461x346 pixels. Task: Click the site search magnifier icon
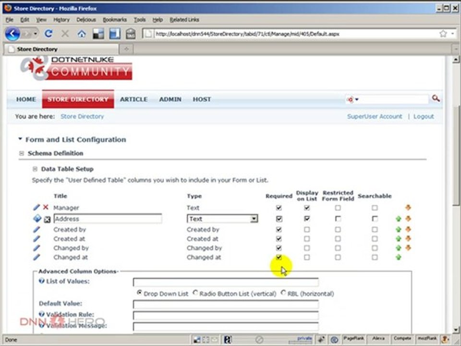pos(436,99)
